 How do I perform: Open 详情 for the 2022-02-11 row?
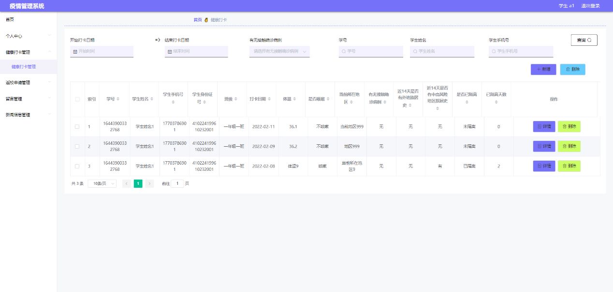[x=544, y=126]
